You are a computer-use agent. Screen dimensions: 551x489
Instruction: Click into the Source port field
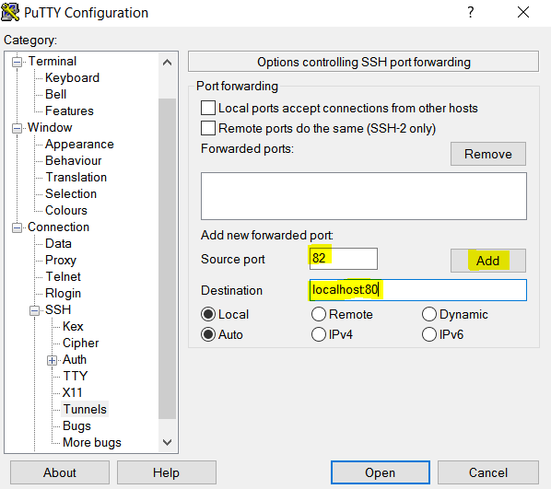click(344, 259)
